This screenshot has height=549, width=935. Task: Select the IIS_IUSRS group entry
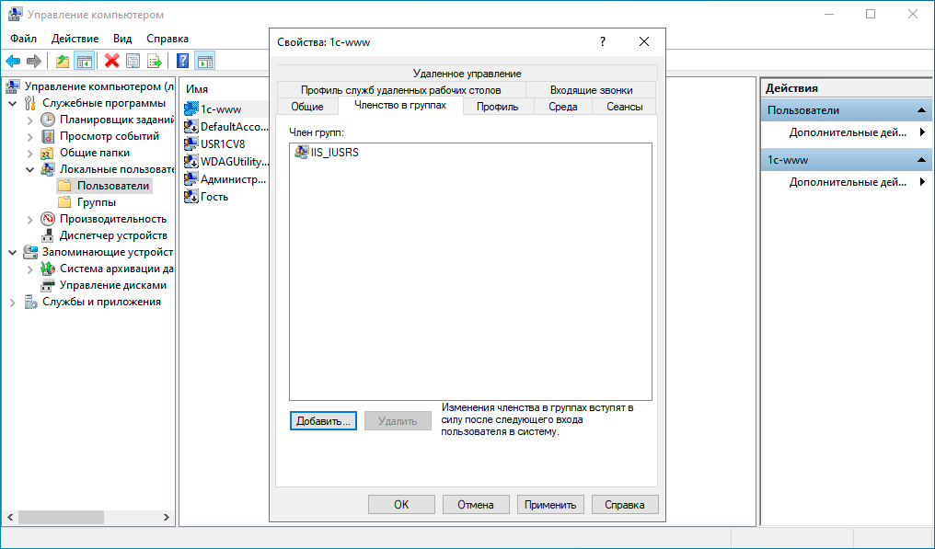click(x=327, y=153)
